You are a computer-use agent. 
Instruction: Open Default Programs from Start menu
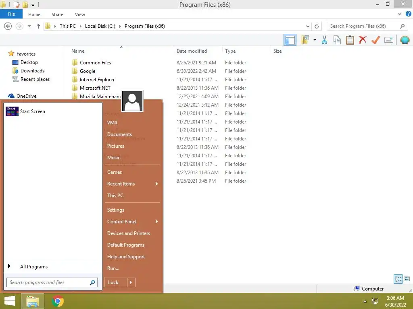pyautogui.click(x=126, y=245)
